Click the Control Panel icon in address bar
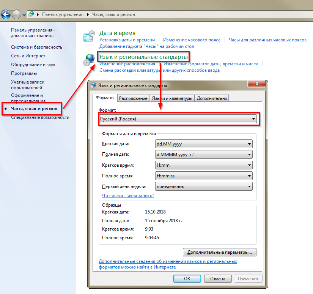This screenshot has height=294, width=313. pos(31,14)
